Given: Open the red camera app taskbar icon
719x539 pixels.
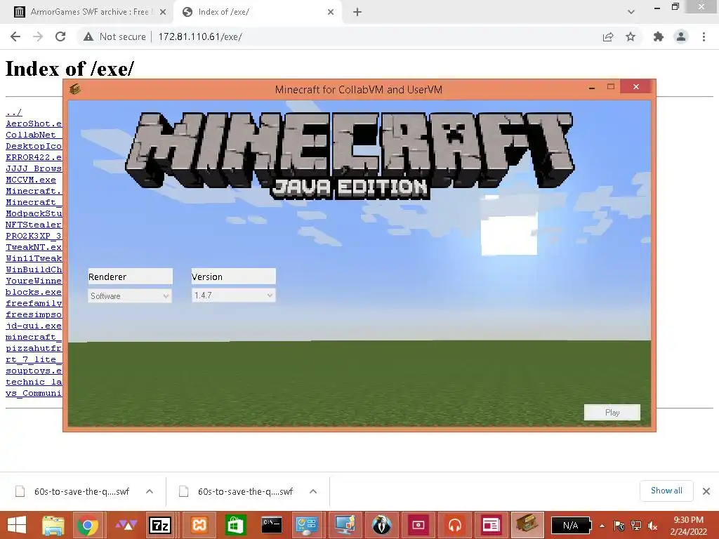Looking at the screenshot, I should tap(418, 525).
